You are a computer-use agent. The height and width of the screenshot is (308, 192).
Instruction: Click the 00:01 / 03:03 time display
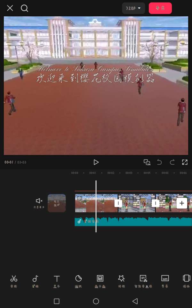pyautogui.click(x=15, y=162)
